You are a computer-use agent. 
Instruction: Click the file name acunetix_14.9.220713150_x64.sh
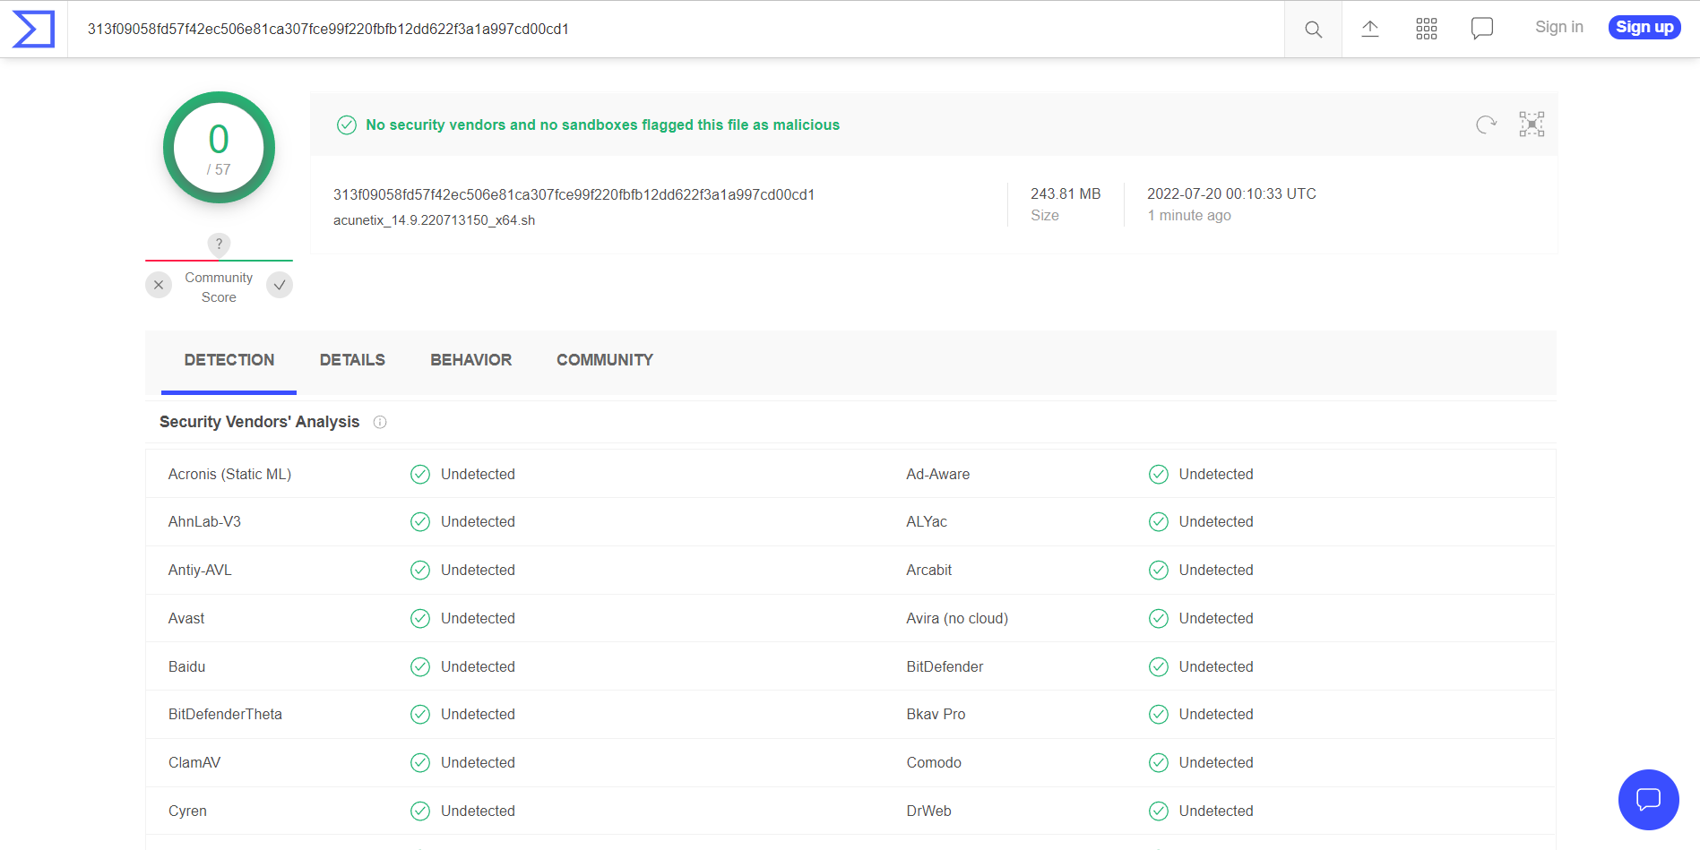point(434,220)
